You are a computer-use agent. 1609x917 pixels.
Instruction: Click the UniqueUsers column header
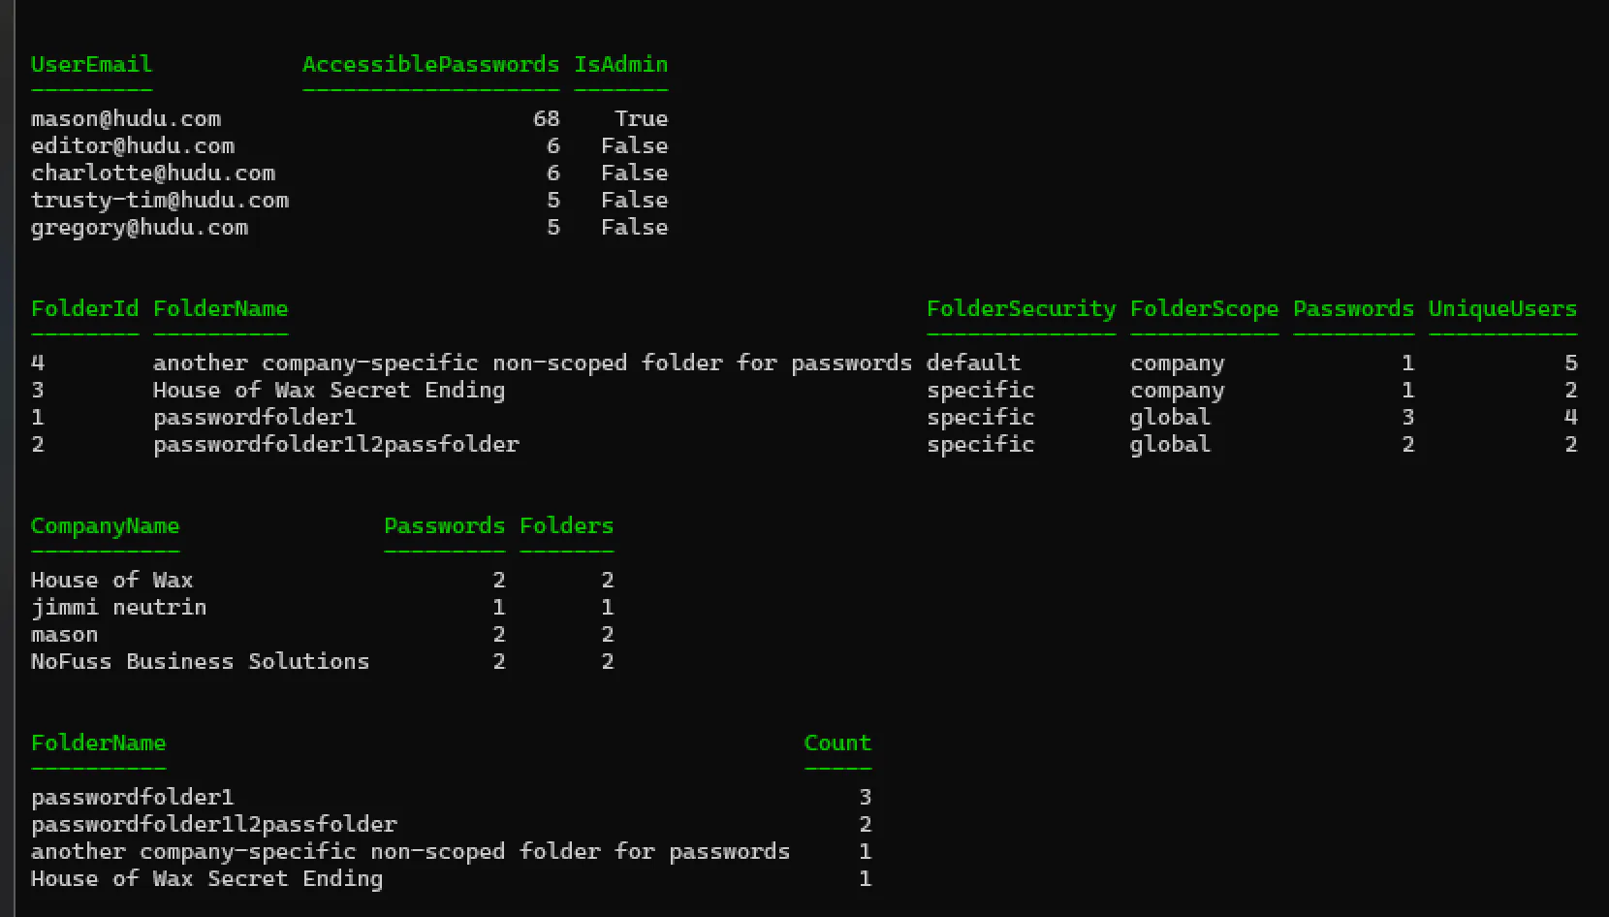(1502, 308)
